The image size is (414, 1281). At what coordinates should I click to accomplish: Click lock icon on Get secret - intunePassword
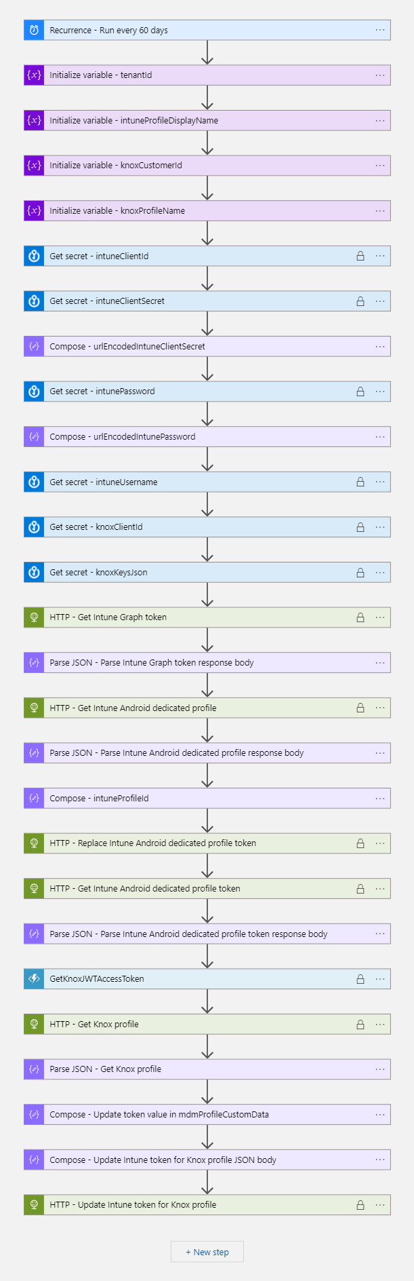pyautogui.click(x=360, y=391)
